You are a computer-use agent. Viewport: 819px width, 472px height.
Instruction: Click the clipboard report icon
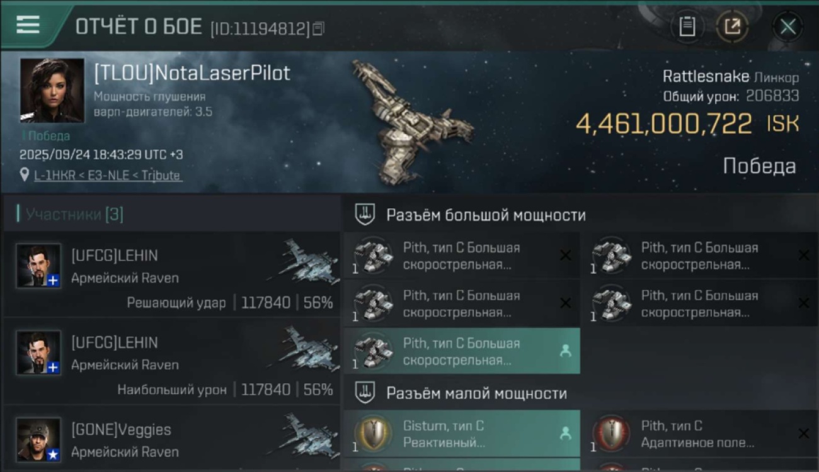687,26
